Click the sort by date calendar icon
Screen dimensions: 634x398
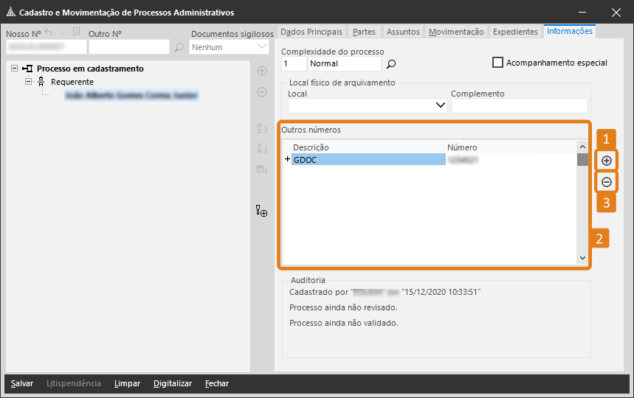coord(261,170)
